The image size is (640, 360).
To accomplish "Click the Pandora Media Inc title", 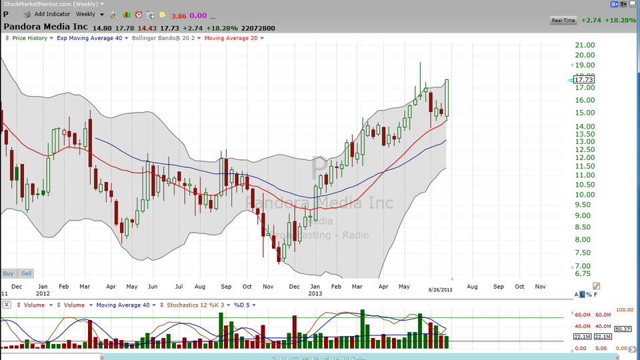I will (45, 27).
